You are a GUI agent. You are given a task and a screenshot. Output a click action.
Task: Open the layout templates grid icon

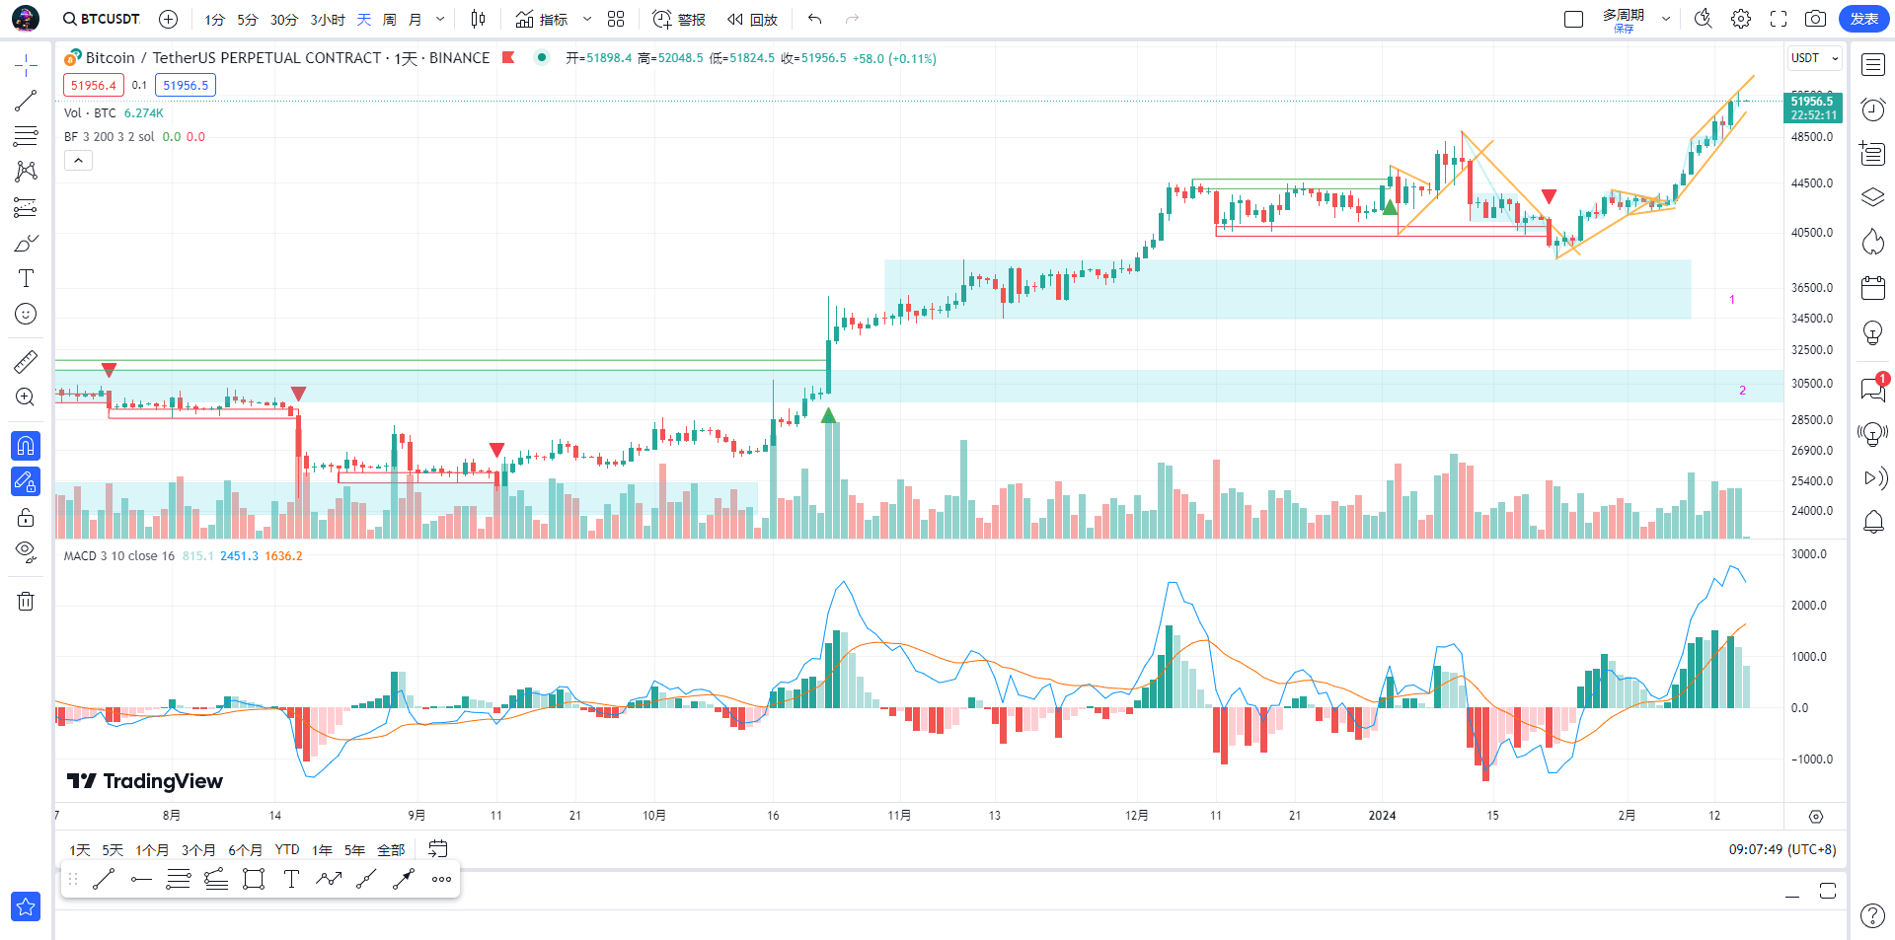(616, 19)
